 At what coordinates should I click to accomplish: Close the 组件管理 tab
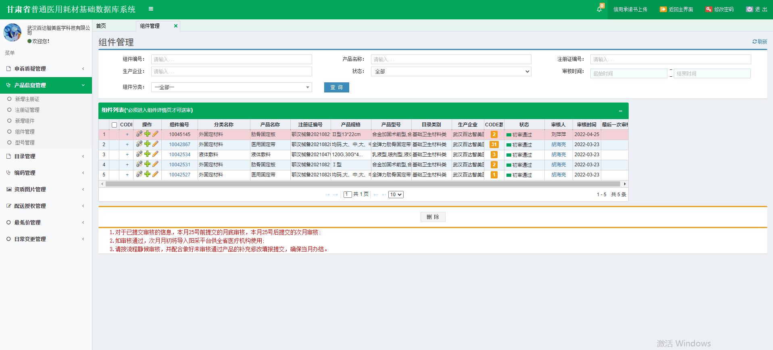pos(176,26)
